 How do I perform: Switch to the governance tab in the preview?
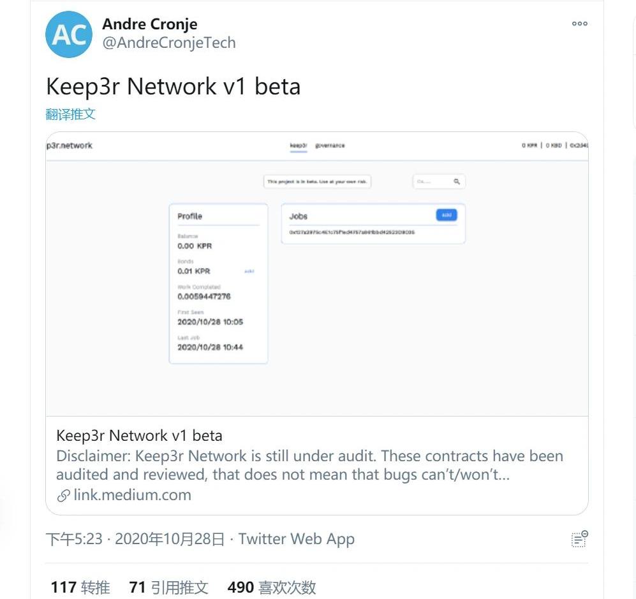(330, 145)
